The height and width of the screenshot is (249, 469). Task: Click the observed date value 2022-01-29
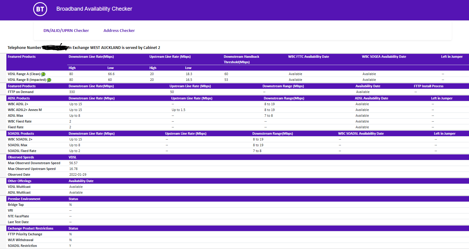[x=78, y=175]
